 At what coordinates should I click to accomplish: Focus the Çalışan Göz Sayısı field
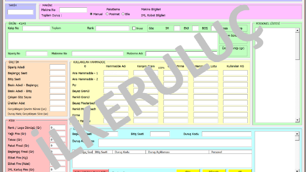[x=57, y=97]
